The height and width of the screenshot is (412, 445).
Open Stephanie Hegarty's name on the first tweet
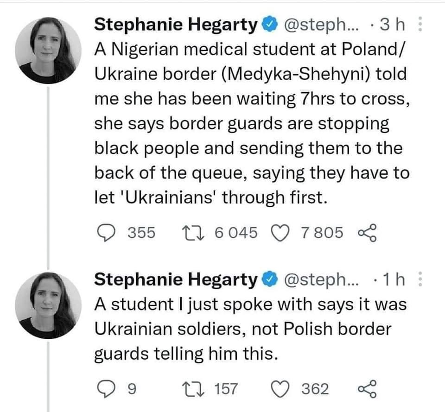176,25
